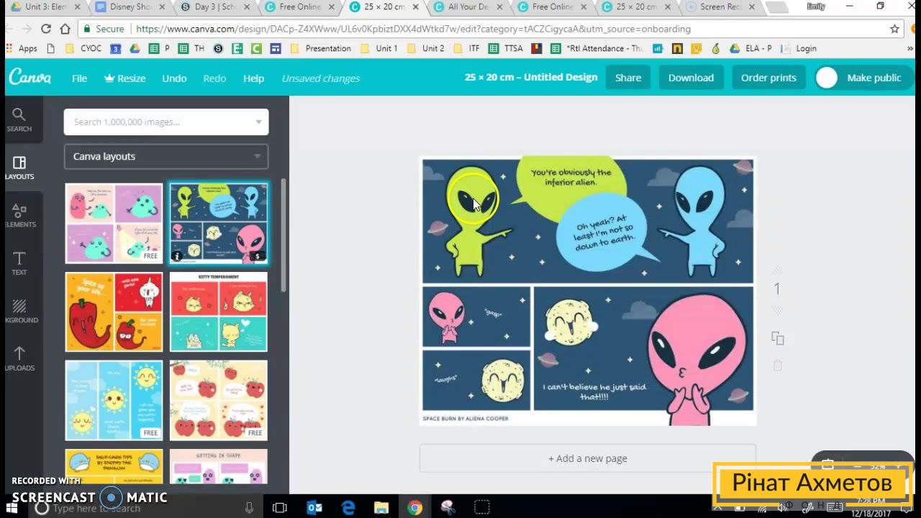Viewport: 921px width, 518px height.
Task: Switch to Chrome on the taskbar
Action: [415, 508]
